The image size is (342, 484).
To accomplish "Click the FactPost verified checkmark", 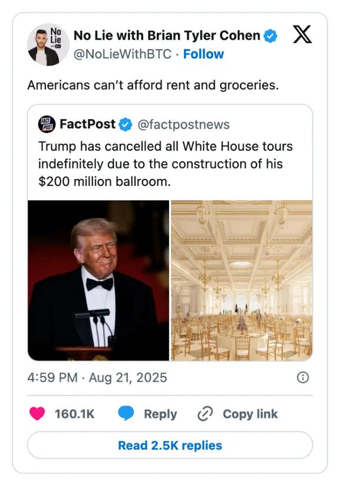I will point(124,124).
